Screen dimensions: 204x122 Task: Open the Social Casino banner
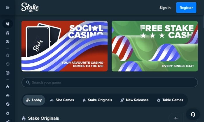click(x=64, y=46)
